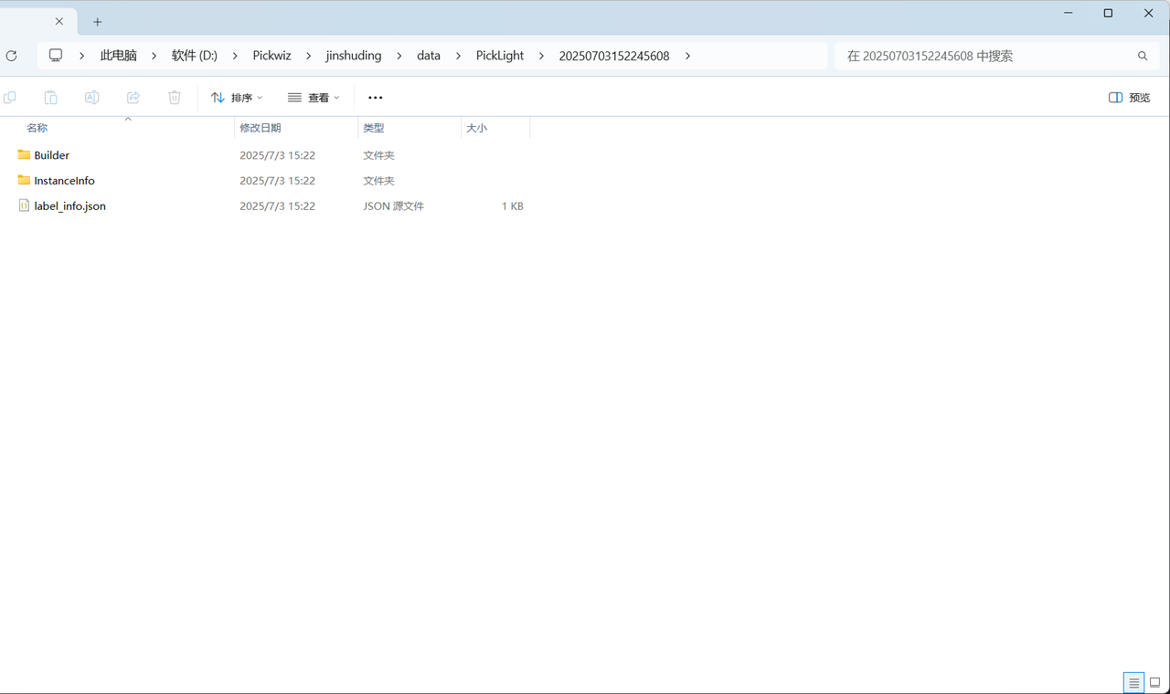Switch to details view layout icon

pyautogui.click(x=1133, y=682)
